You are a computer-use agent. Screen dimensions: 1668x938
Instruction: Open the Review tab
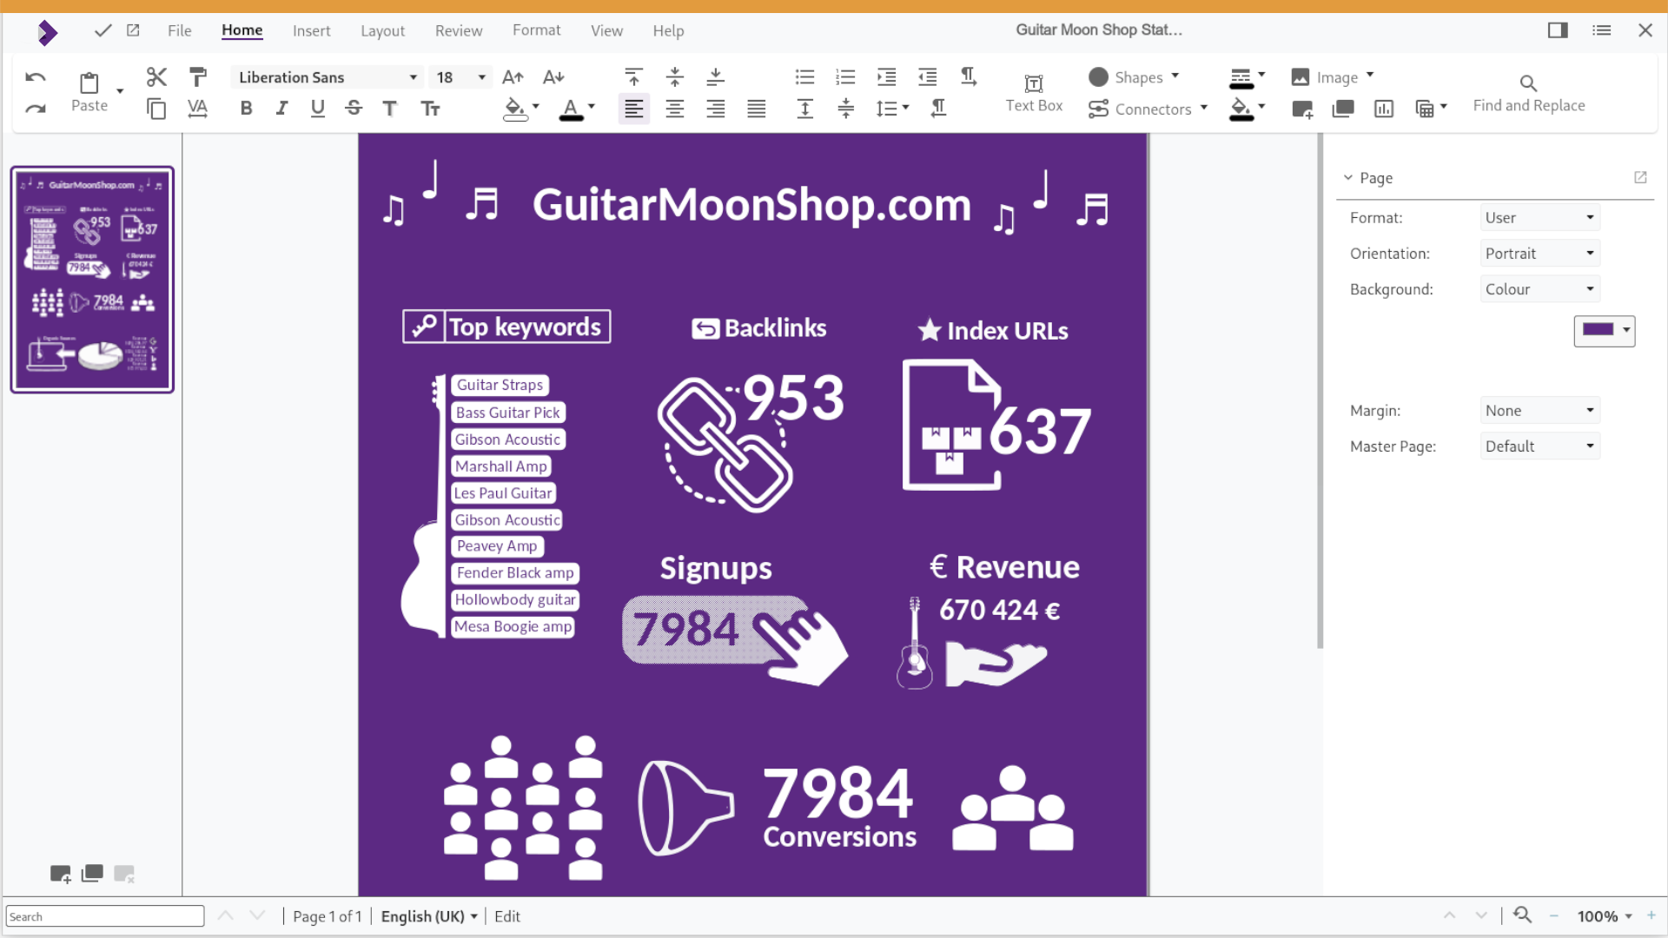pos(459,30)
